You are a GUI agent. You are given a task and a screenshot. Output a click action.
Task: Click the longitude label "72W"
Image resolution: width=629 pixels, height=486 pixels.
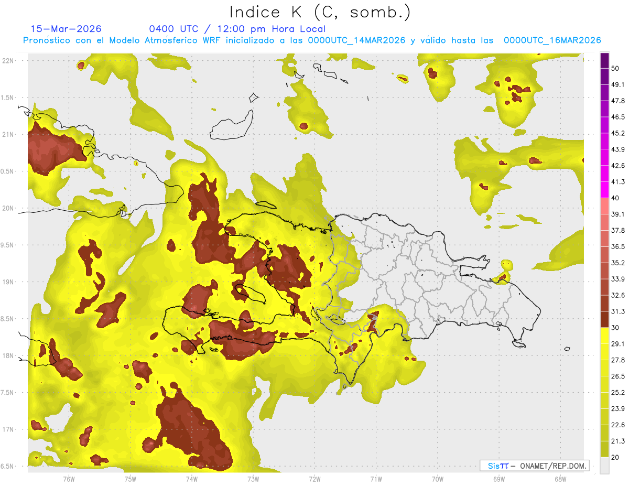[314, 479]
